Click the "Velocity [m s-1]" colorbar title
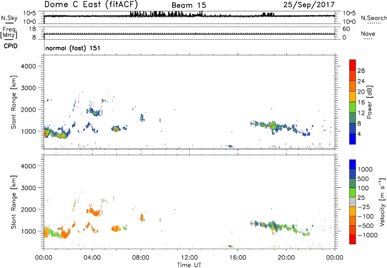 (x=382, y=202)
